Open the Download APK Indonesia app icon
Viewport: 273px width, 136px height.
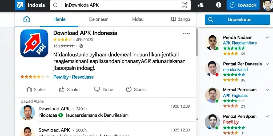pos(34,43)
